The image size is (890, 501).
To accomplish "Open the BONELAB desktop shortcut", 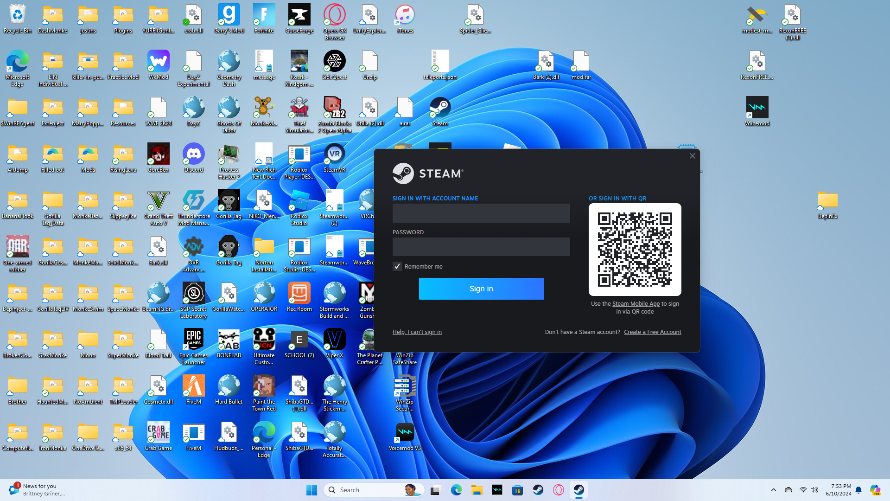I will click(229, 340).
